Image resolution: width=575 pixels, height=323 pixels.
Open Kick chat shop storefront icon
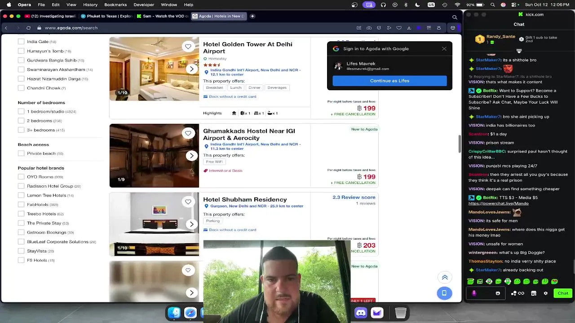(534, 293)
